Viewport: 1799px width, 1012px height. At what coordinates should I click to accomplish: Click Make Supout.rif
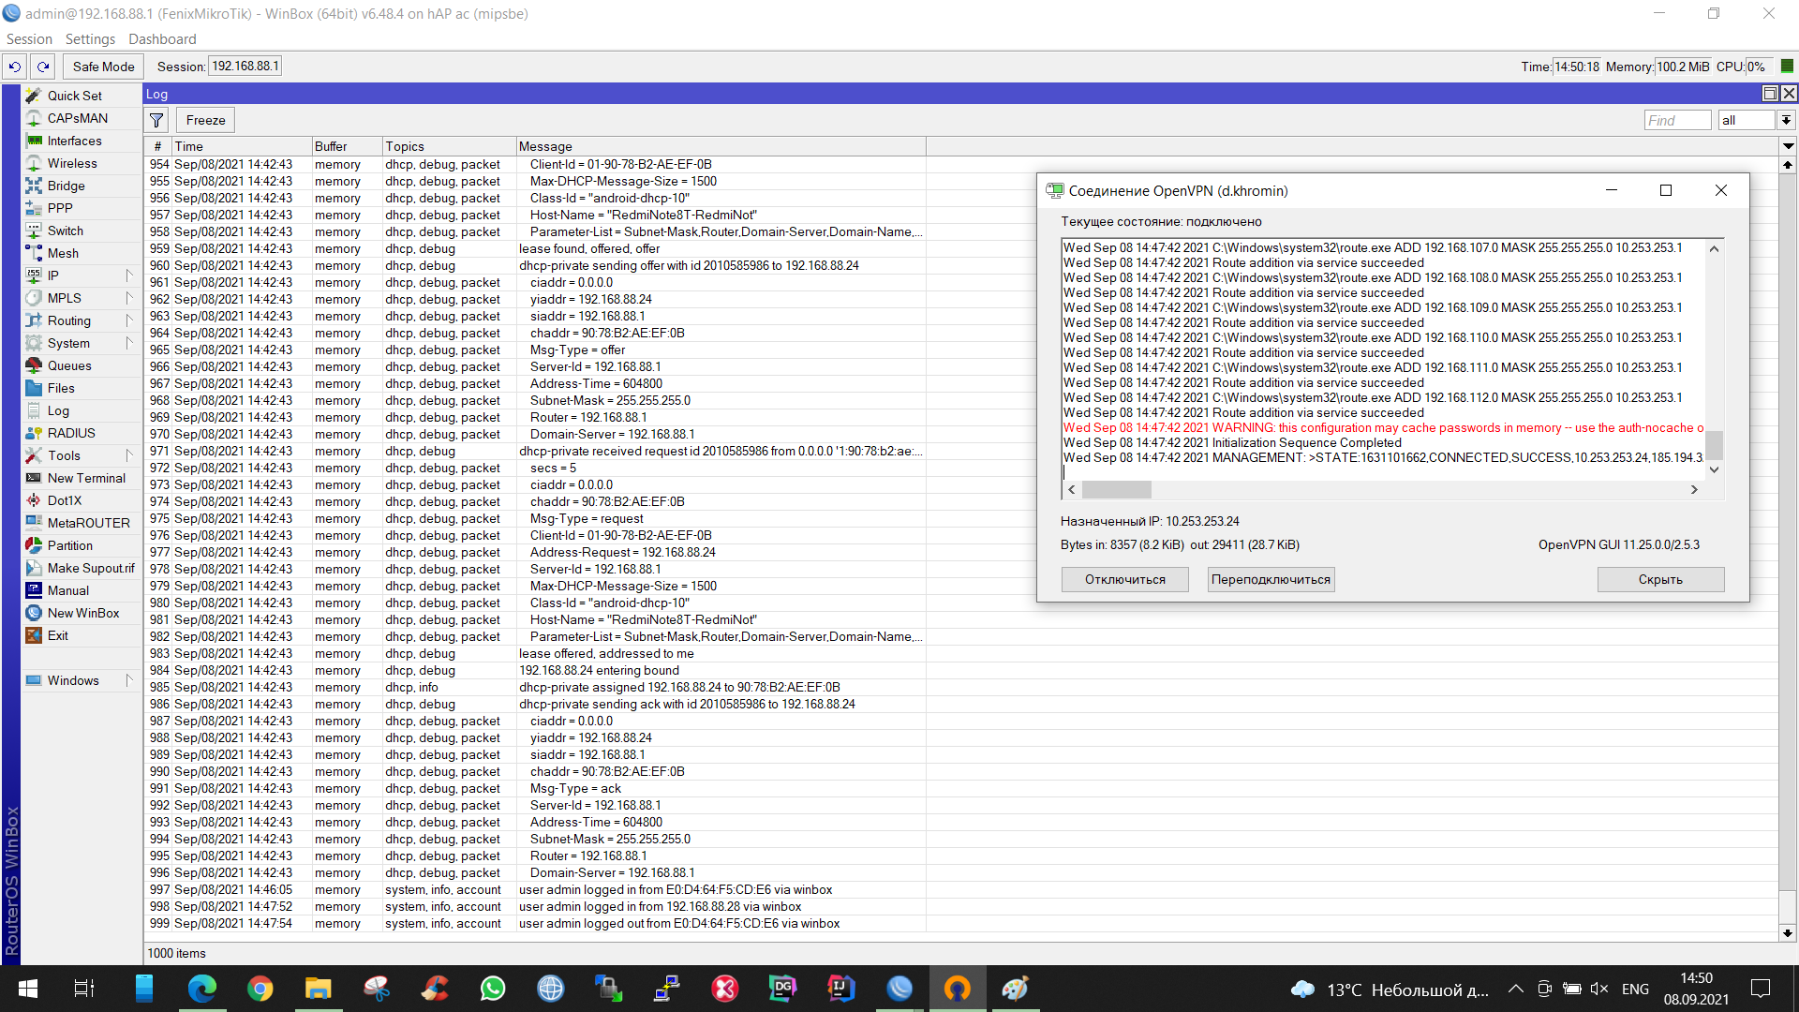(91, 568)
